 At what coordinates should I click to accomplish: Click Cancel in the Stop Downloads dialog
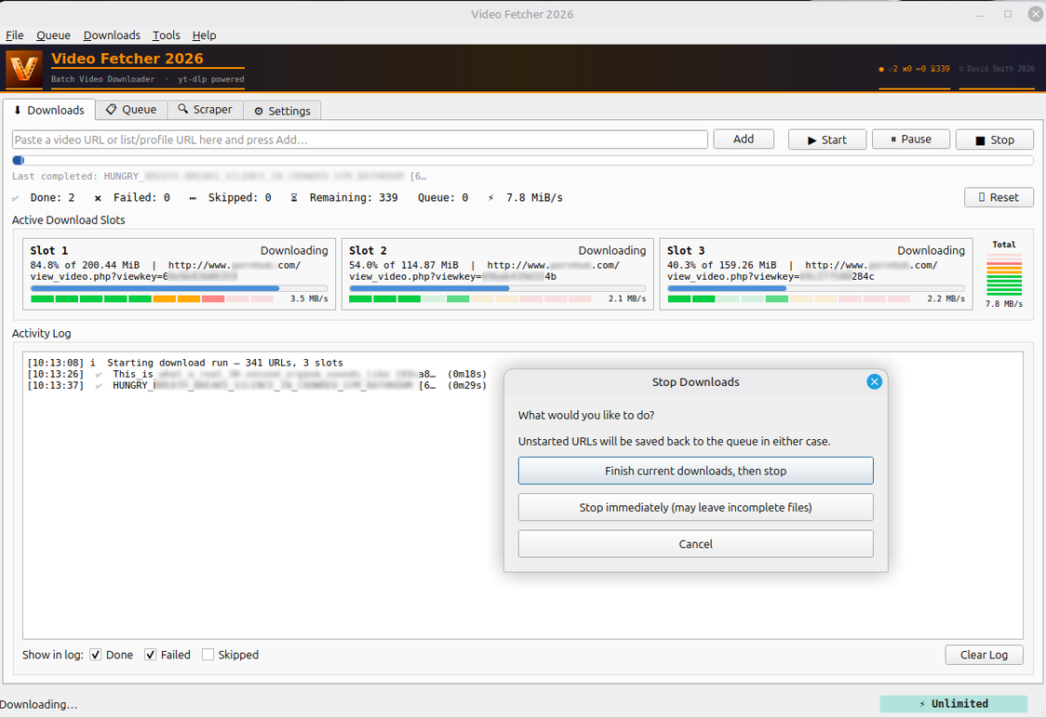(x=696, y=544)
